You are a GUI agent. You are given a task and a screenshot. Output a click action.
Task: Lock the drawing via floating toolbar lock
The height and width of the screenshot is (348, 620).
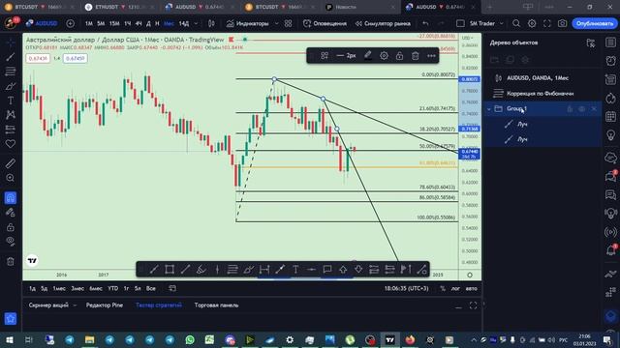(399, 56)
